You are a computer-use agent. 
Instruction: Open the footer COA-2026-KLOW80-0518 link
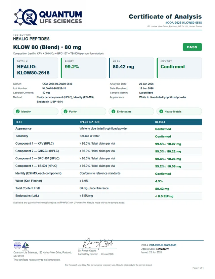coord(163,245)
